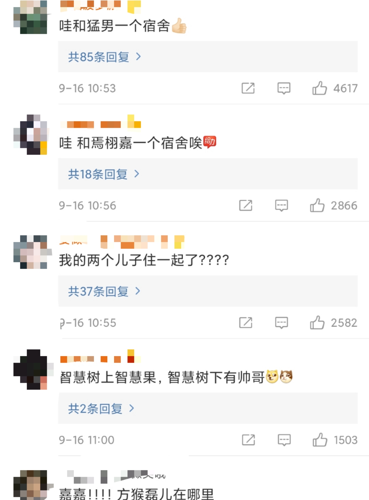Like the comment with 4617 likes

(x=319, y=88)
